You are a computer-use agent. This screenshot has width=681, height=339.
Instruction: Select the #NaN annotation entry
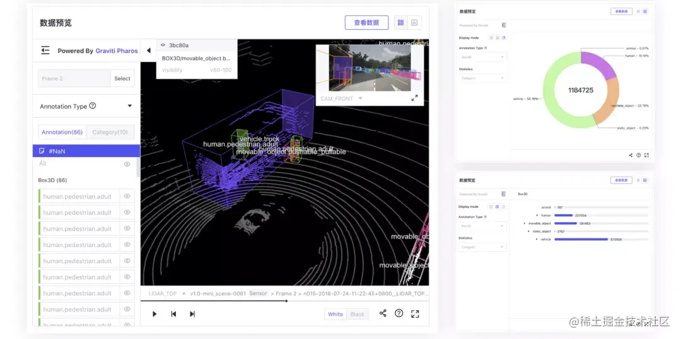(x=86, y=151)
